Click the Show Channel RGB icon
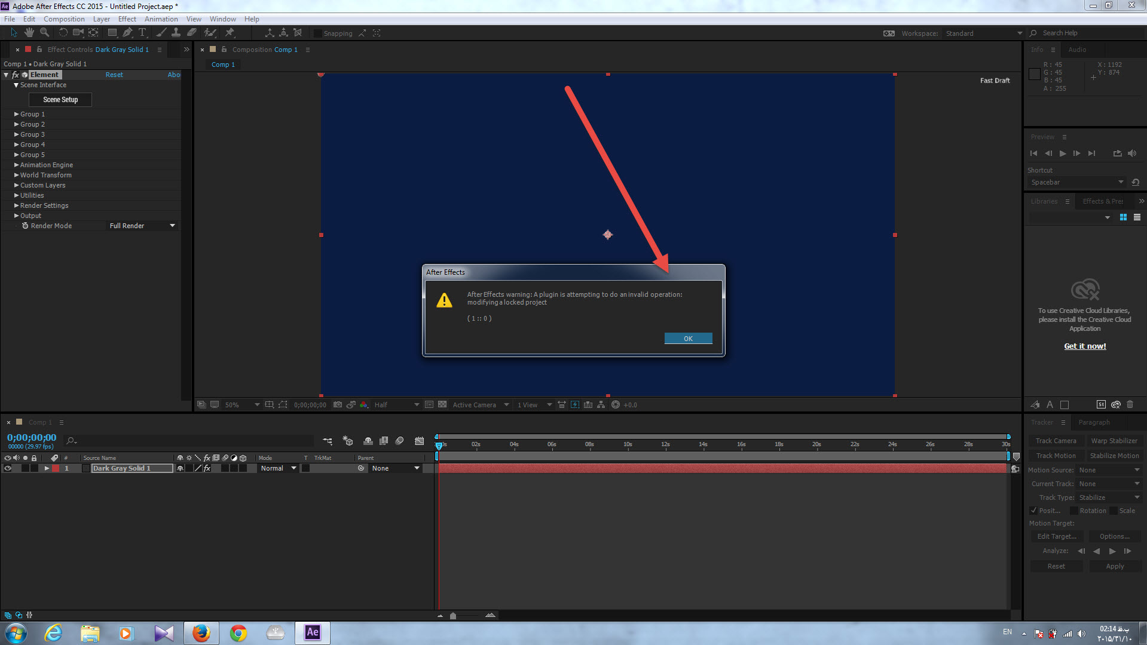Screen dimensions: 1147x645 pos(363,405)
